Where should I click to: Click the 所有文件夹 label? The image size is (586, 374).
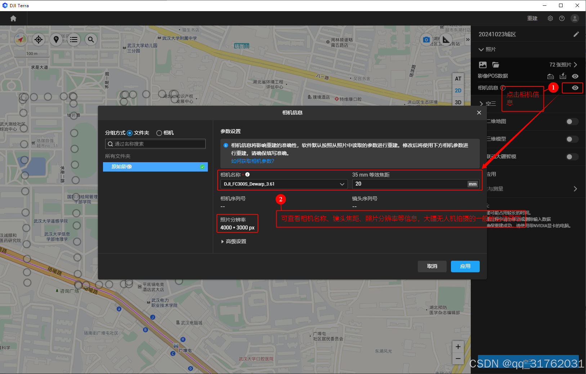pyautogui.click(x=118, y=156)
